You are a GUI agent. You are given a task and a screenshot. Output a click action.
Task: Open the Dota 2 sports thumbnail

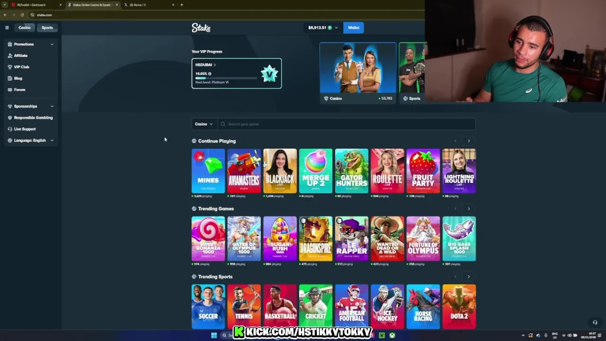(459, 306)
